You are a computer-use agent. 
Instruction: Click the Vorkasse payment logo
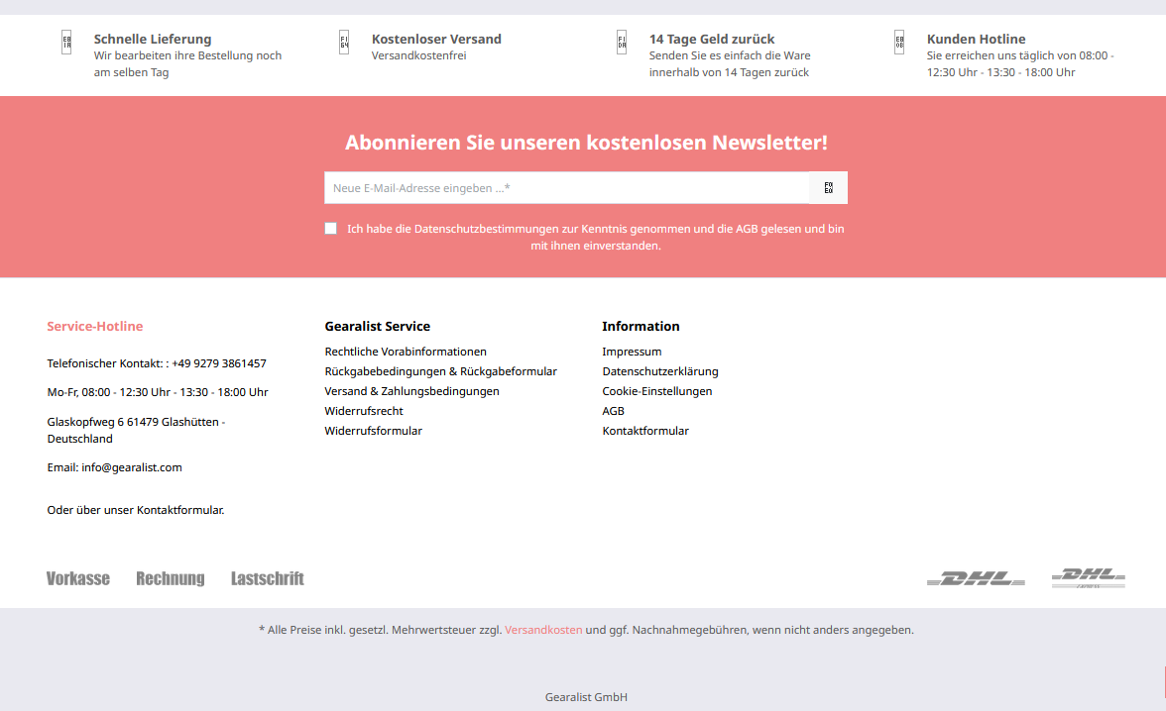78,578
